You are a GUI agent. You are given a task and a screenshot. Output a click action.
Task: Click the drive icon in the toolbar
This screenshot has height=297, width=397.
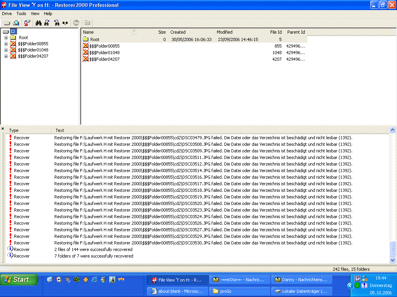coord(7,23)
